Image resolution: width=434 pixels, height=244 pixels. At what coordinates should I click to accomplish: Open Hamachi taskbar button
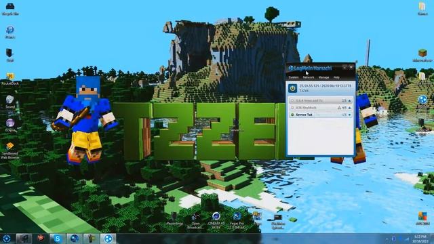coord(108,239)
